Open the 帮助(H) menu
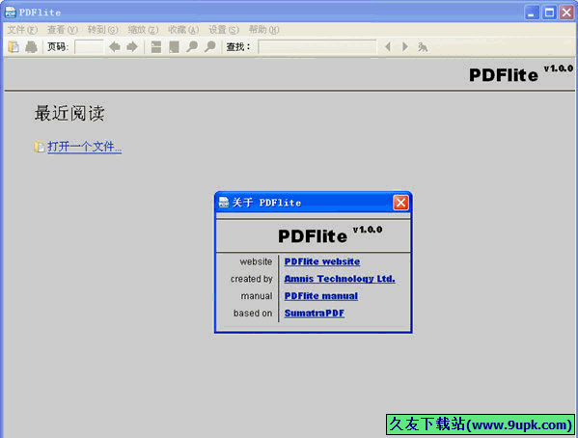The image size is (578, 438). [x=264, y=30]
